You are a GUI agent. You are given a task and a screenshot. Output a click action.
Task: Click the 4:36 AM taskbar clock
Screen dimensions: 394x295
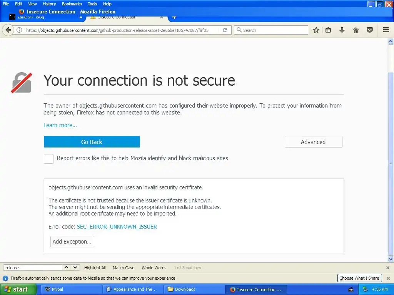click(380, 289)
